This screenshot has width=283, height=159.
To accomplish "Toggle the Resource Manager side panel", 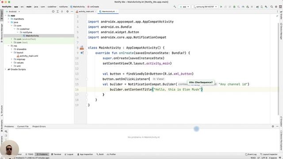I will [2, 33].
